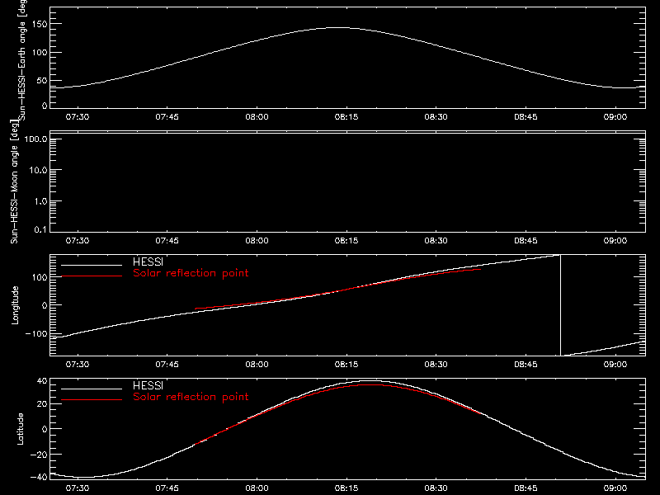Click white HESSI legend line in Latitude plot
660x495 pixels.
pos(92,389)
